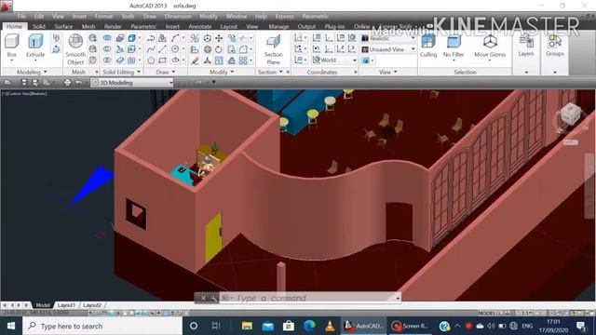Open File Explorer from taskbar

[247, 326]
